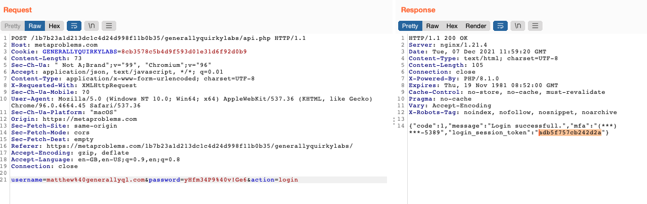Toggle word wrap icon in Response panel

click(x=500, y=26)
